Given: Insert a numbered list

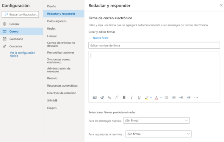Looking at the screenshot, I should [174, 98].
